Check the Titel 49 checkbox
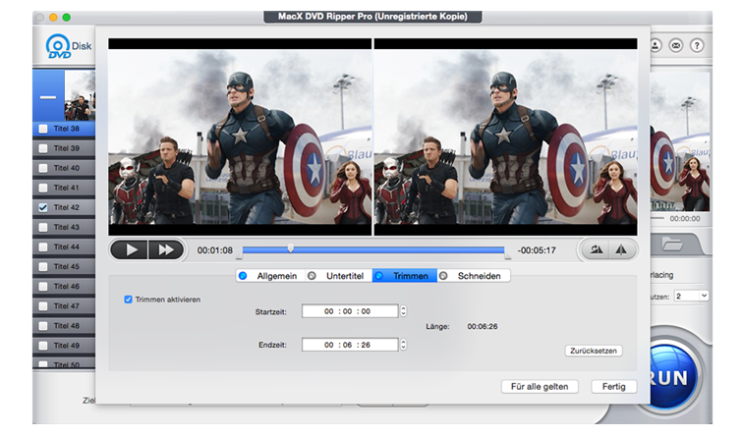742x437 pixels. (43, 346)
